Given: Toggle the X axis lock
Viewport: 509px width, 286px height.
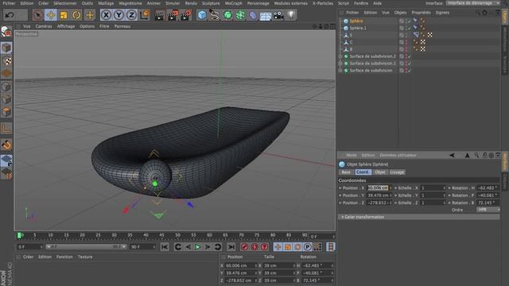Looking at the screenshot, I should tap(106, 15).
